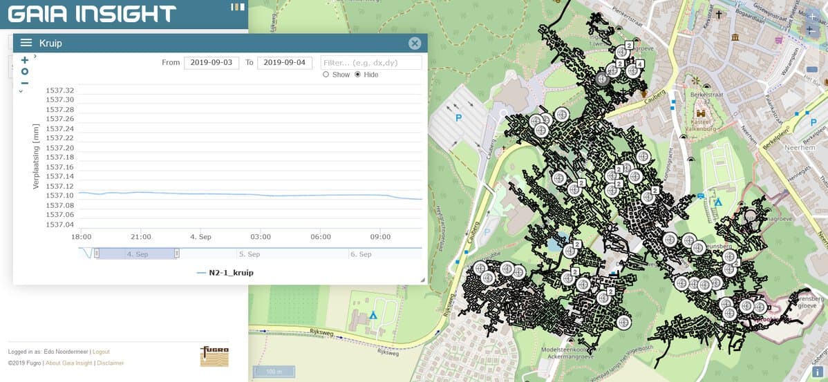Open the map info attribution button
The height and width of the screenshot is (382, 828).
818,372
